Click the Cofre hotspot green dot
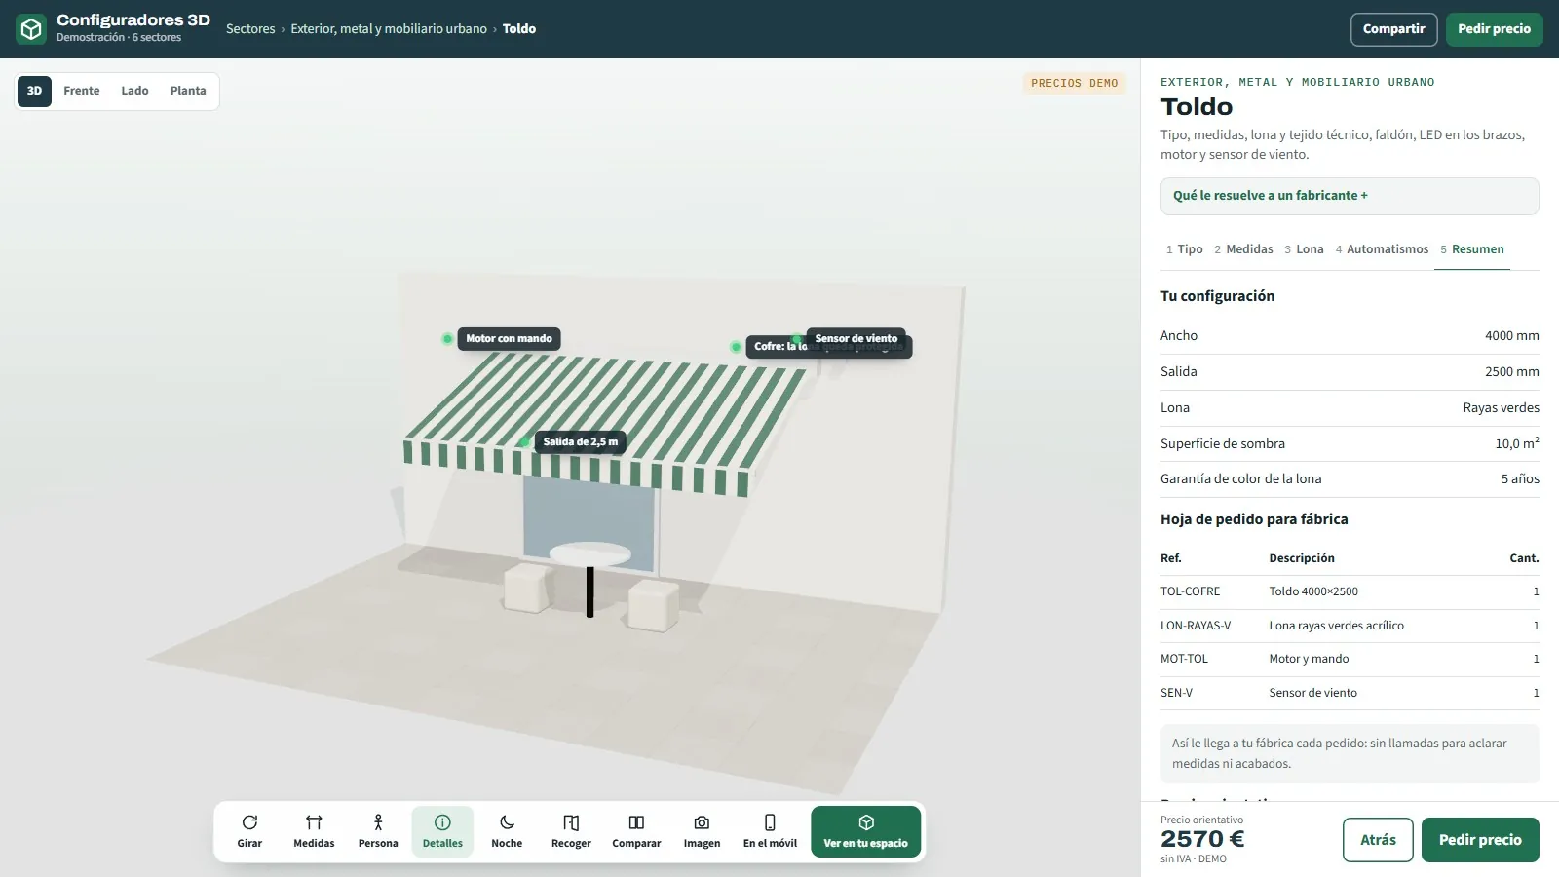The height and width of the screenshot is (877, 1559). pos(736,347)
